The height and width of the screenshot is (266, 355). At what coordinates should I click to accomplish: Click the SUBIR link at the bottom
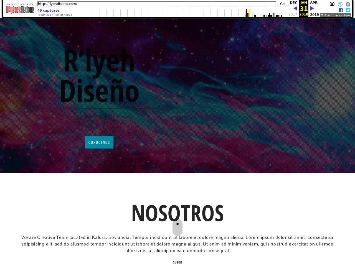[177, 262]
